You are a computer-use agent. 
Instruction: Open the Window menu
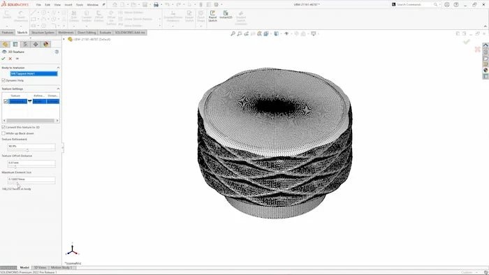(x=92, y=5)
